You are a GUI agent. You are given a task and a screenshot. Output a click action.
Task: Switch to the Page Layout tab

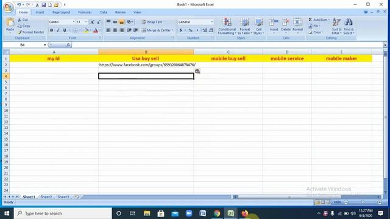(x=61, y=12)
